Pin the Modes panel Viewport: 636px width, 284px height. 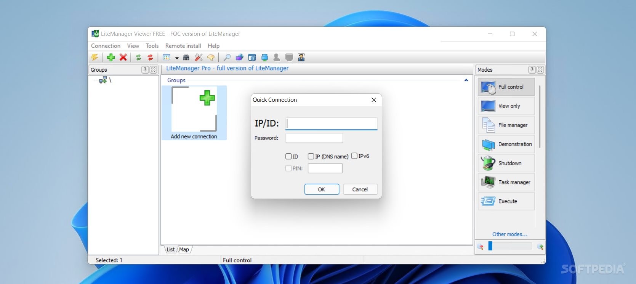tap(532, 70)
